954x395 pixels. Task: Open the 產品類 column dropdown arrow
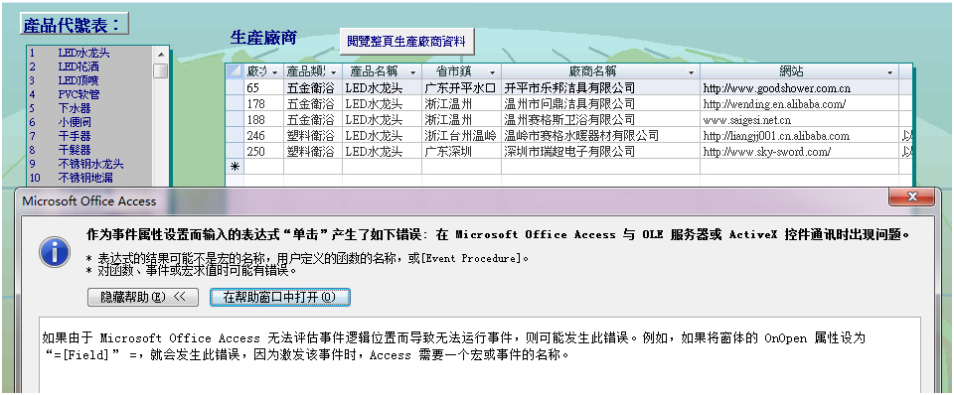click(x=334, y=71)
